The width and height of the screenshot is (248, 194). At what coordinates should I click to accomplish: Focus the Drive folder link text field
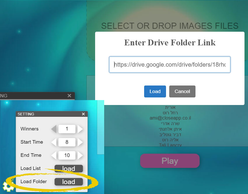[x=170, y=65]
